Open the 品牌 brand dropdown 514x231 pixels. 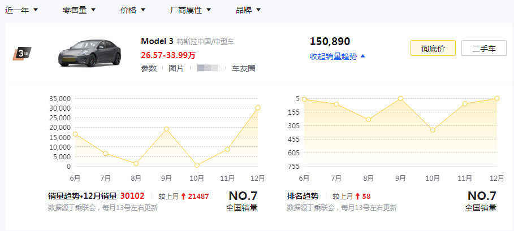(x=248, y=10)
